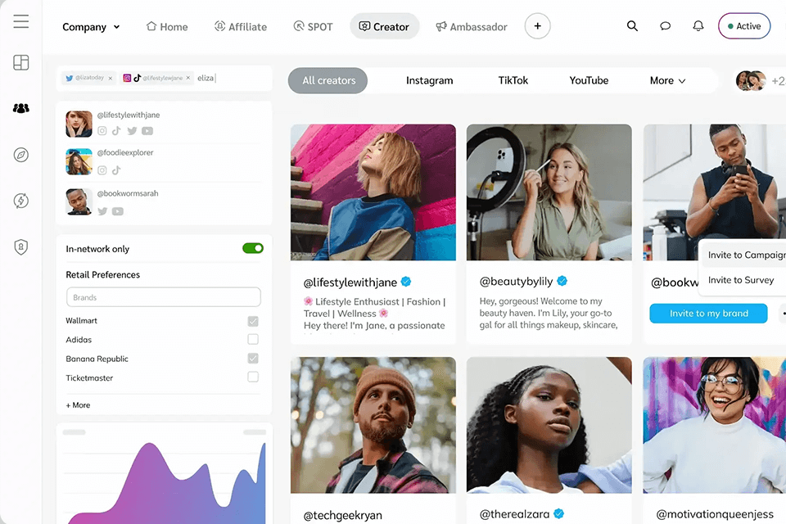Open the notifications bell icon
The height and width of the screenshot is (524, 786).
click(698, 25)
